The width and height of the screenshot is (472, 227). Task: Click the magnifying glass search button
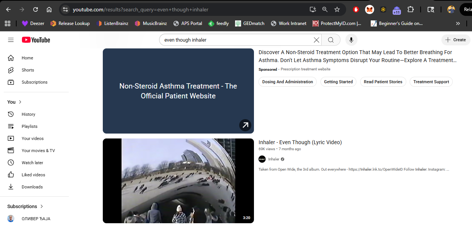pos(331,40)
